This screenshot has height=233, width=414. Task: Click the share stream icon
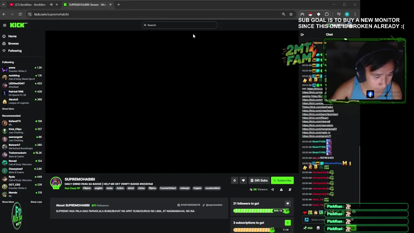(272, 190)
